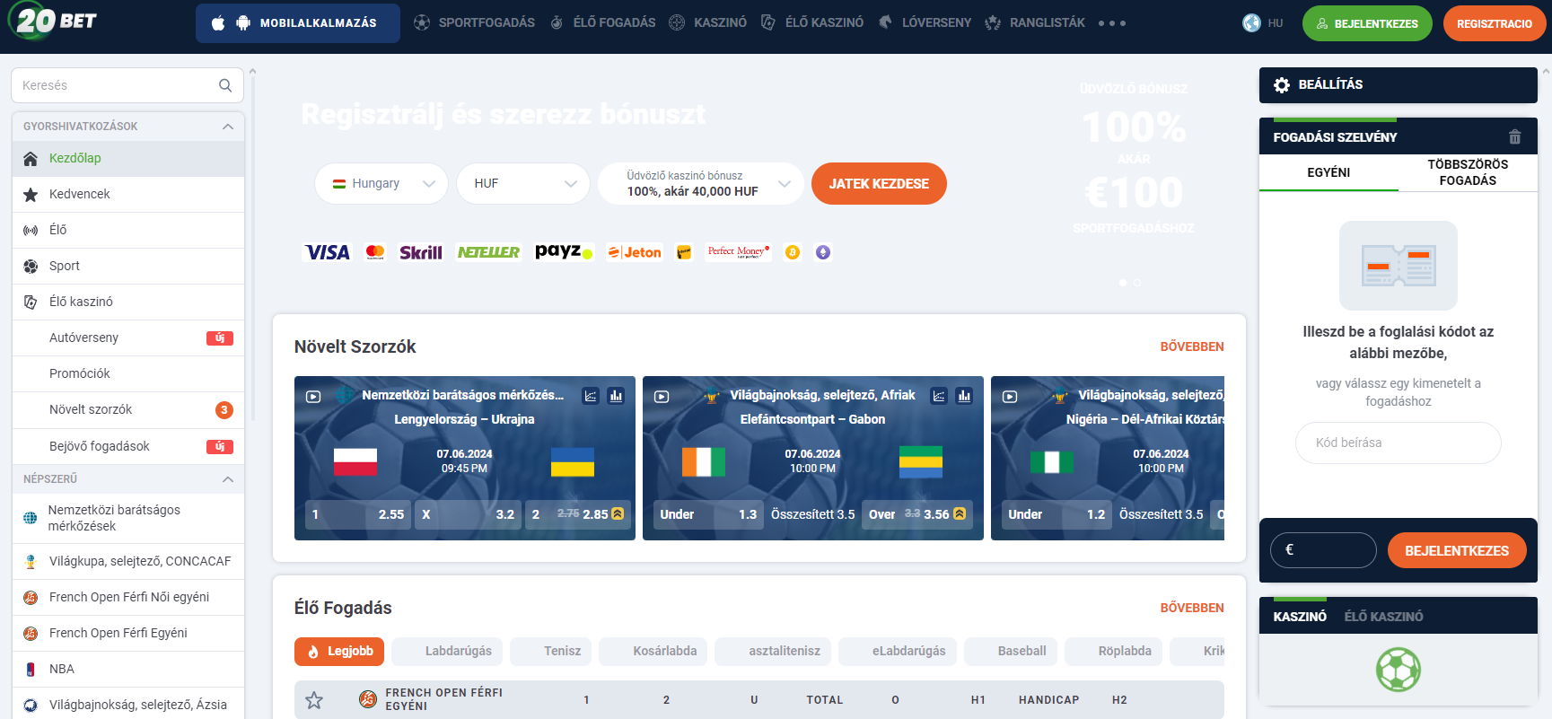The image size is (1552, 719).
Task: Click the Játék Kezdése button
Action: point(879,183)
